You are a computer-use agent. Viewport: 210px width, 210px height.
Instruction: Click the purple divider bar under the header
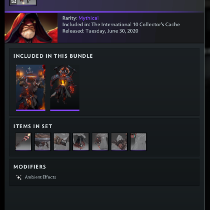(x=104, y=12)
